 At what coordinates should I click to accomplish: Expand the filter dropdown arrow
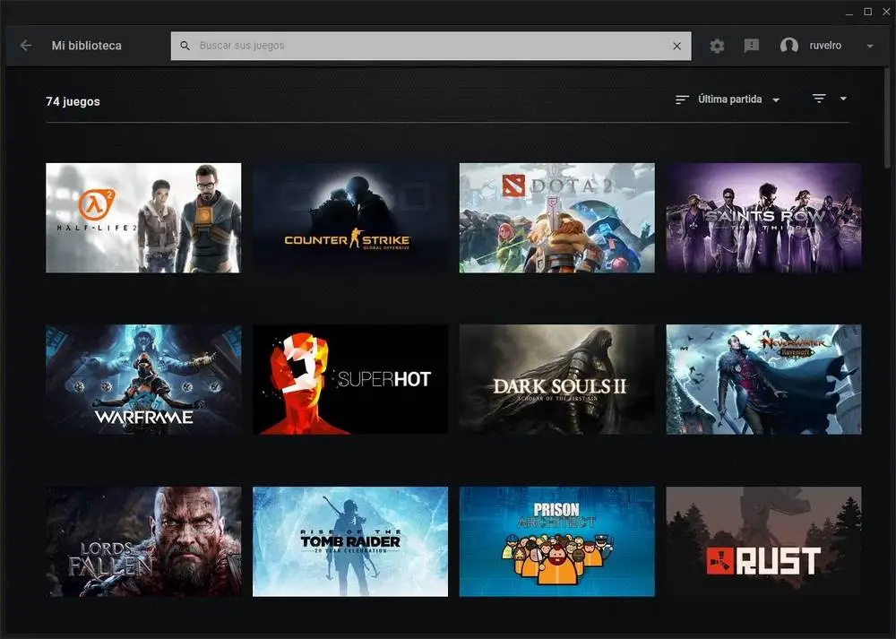tap(843, 99)
